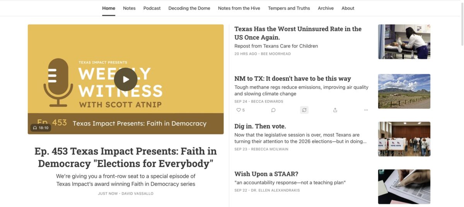464x207 pixels.
Task: Open comments on NM to TX post
Action: pyautogui.click(x=273, y=110)
